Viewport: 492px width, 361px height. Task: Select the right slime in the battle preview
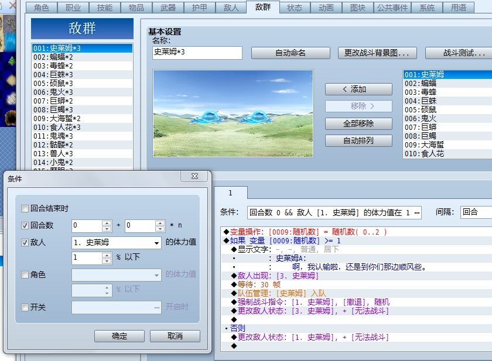coord(258,118)
